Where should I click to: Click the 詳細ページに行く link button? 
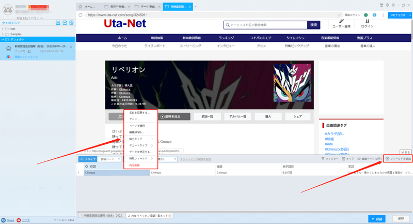[370, 159]
